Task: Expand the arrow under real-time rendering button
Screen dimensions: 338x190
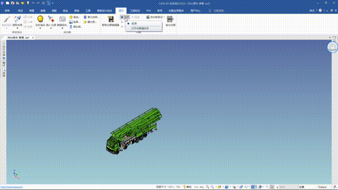Action: pyautogui.click(x=40, y=28)
